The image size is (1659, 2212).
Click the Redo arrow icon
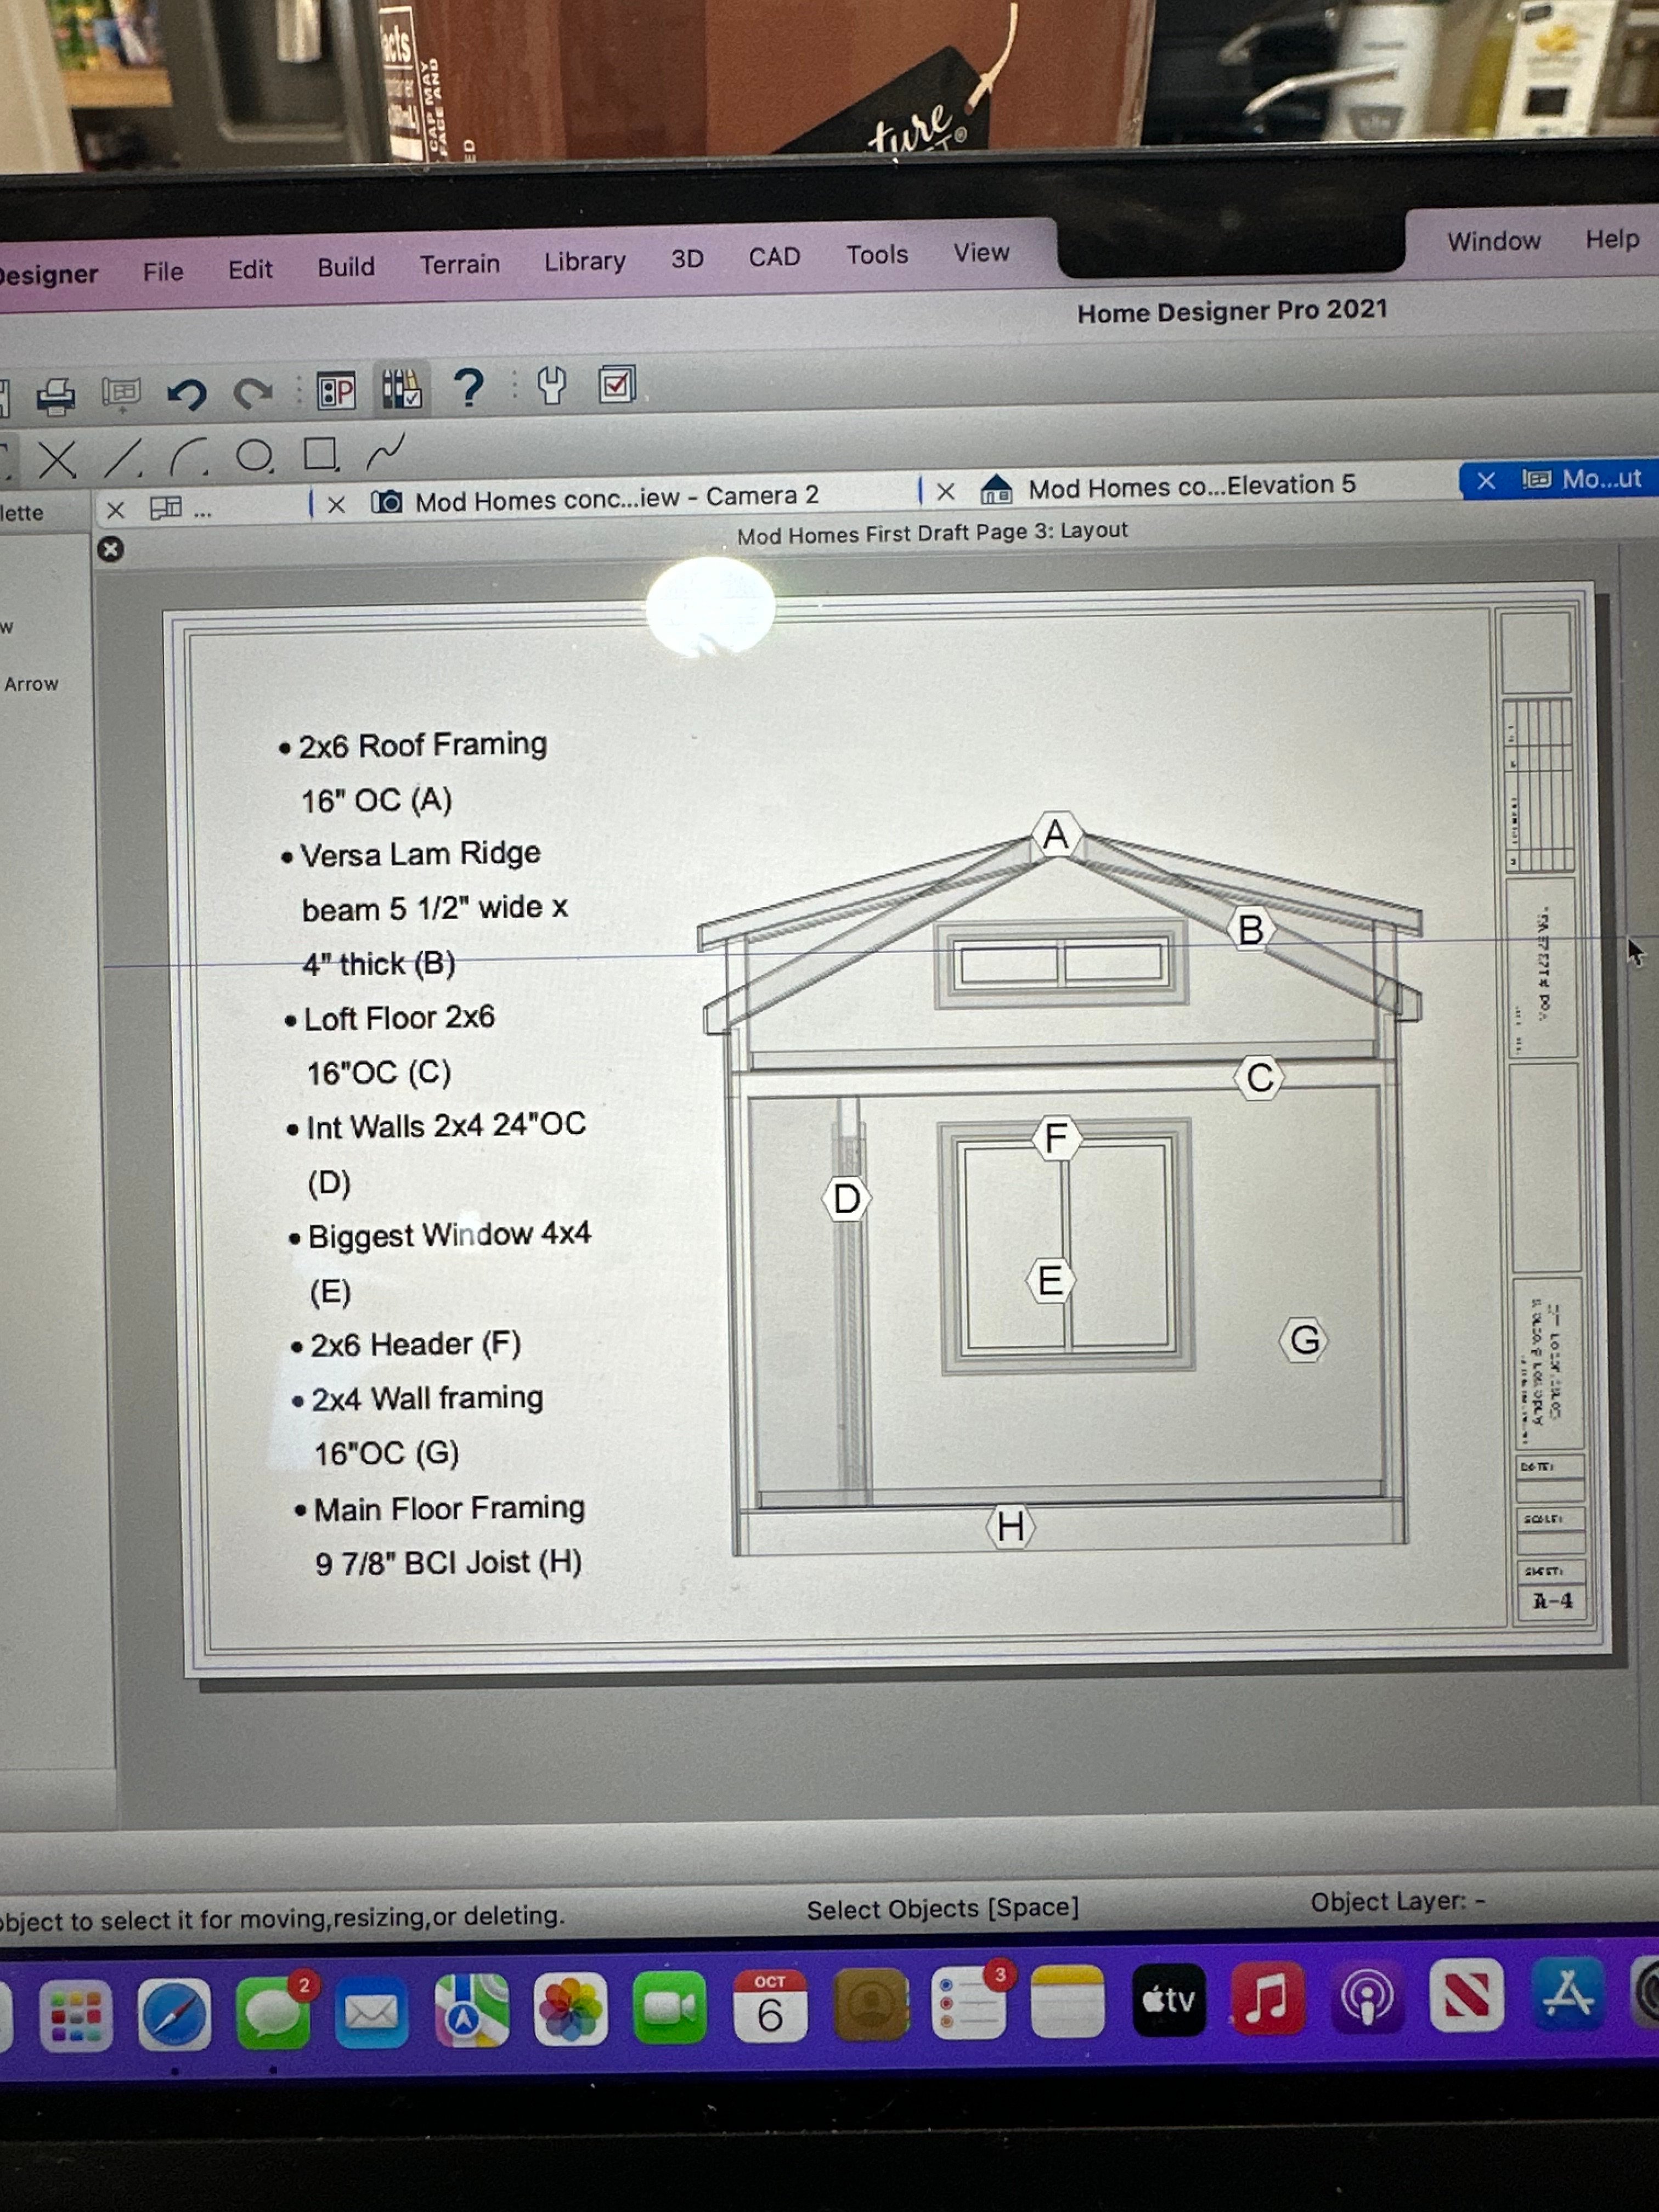[253, 393]
